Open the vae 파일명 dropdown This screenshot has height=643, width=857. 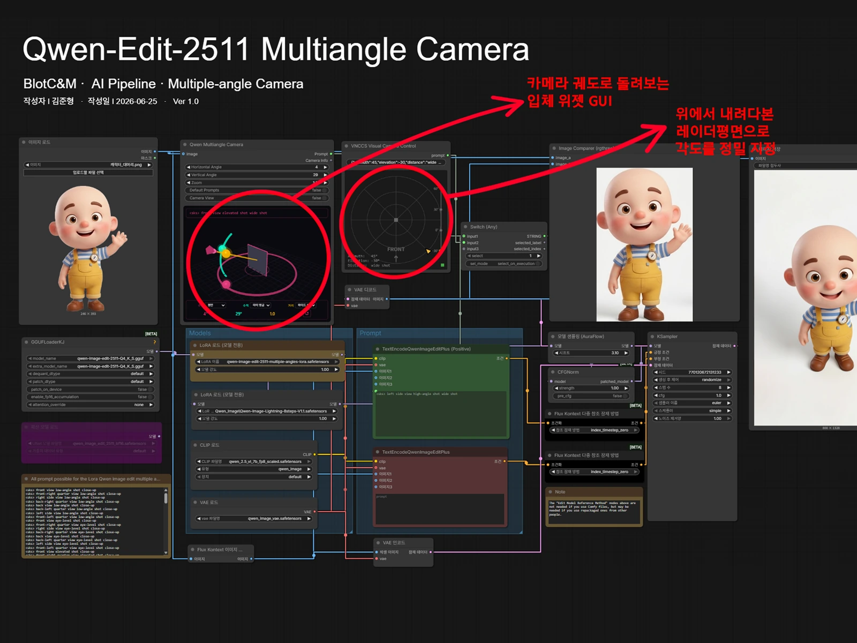254,519
